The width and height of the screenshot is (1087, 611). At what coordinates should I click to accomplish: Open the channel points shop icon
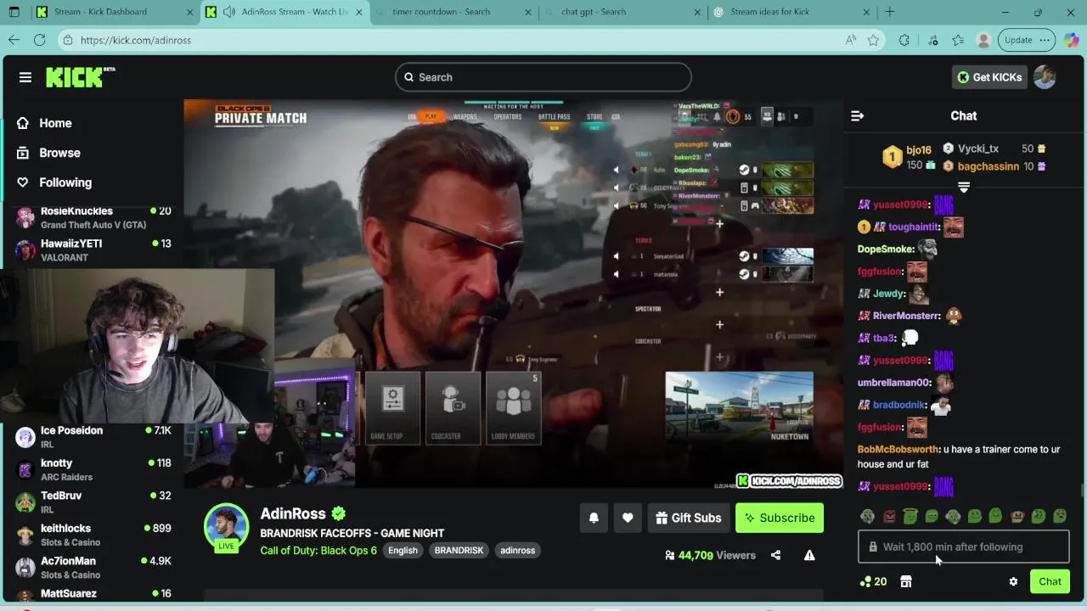906,581
